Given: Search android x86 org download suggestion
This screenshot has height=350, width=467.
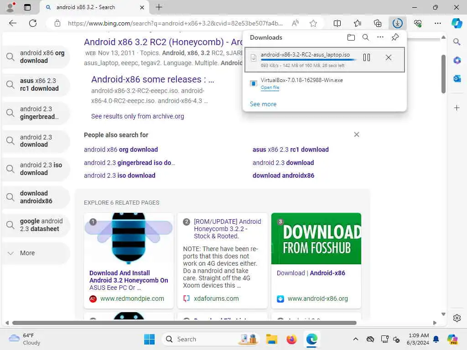Looking at the screenshot, I should [121, 149].
